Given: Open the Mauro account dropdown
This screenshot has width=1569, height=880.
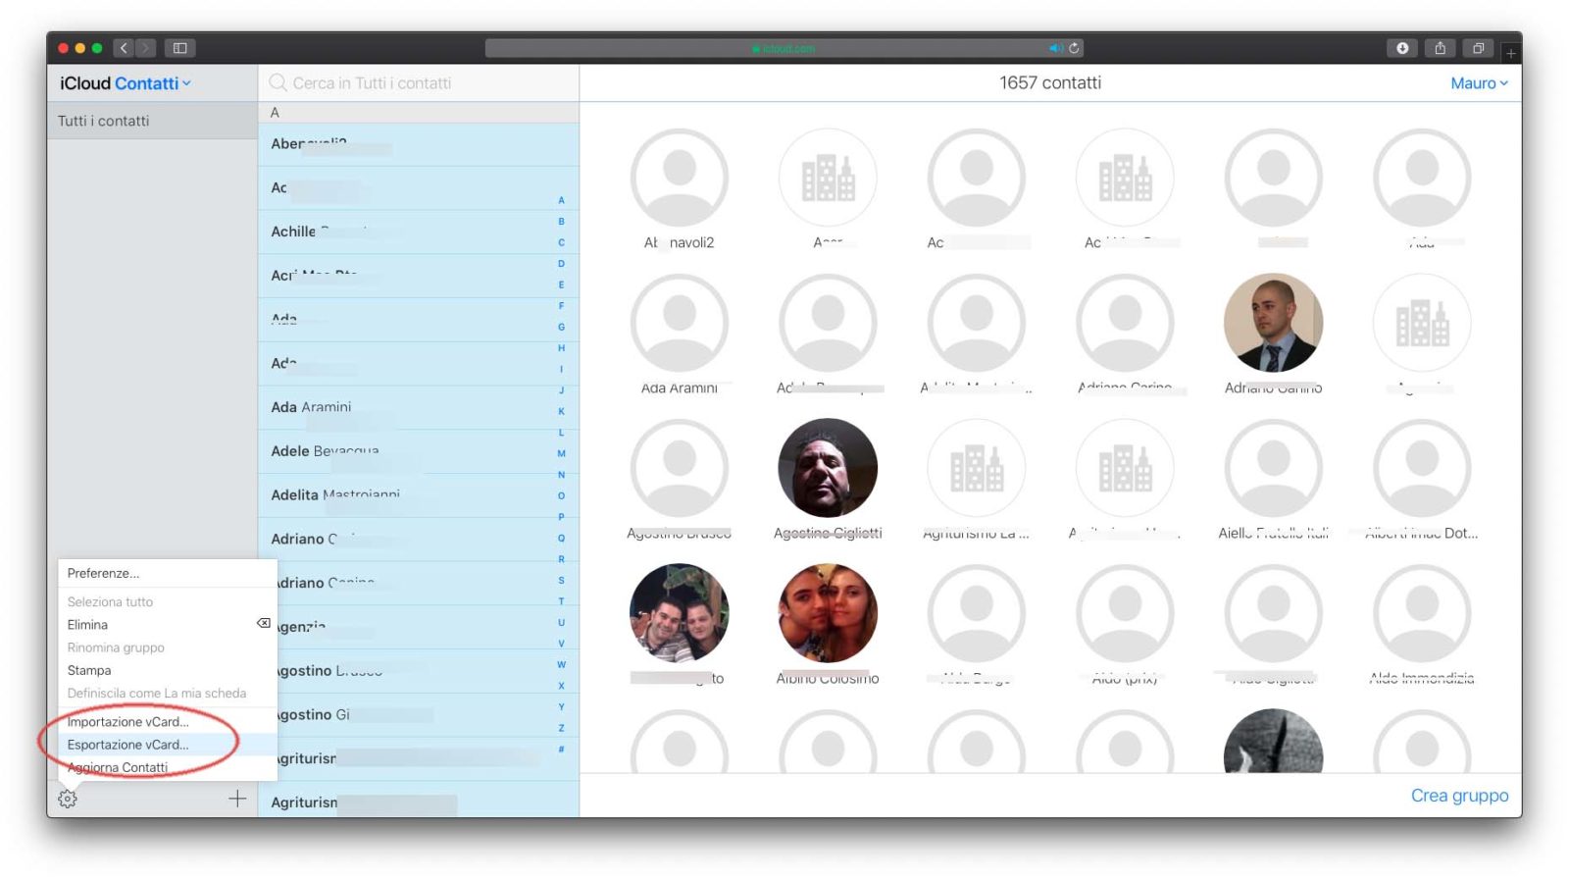Looking at the screenshot, I should [1479, 83].
